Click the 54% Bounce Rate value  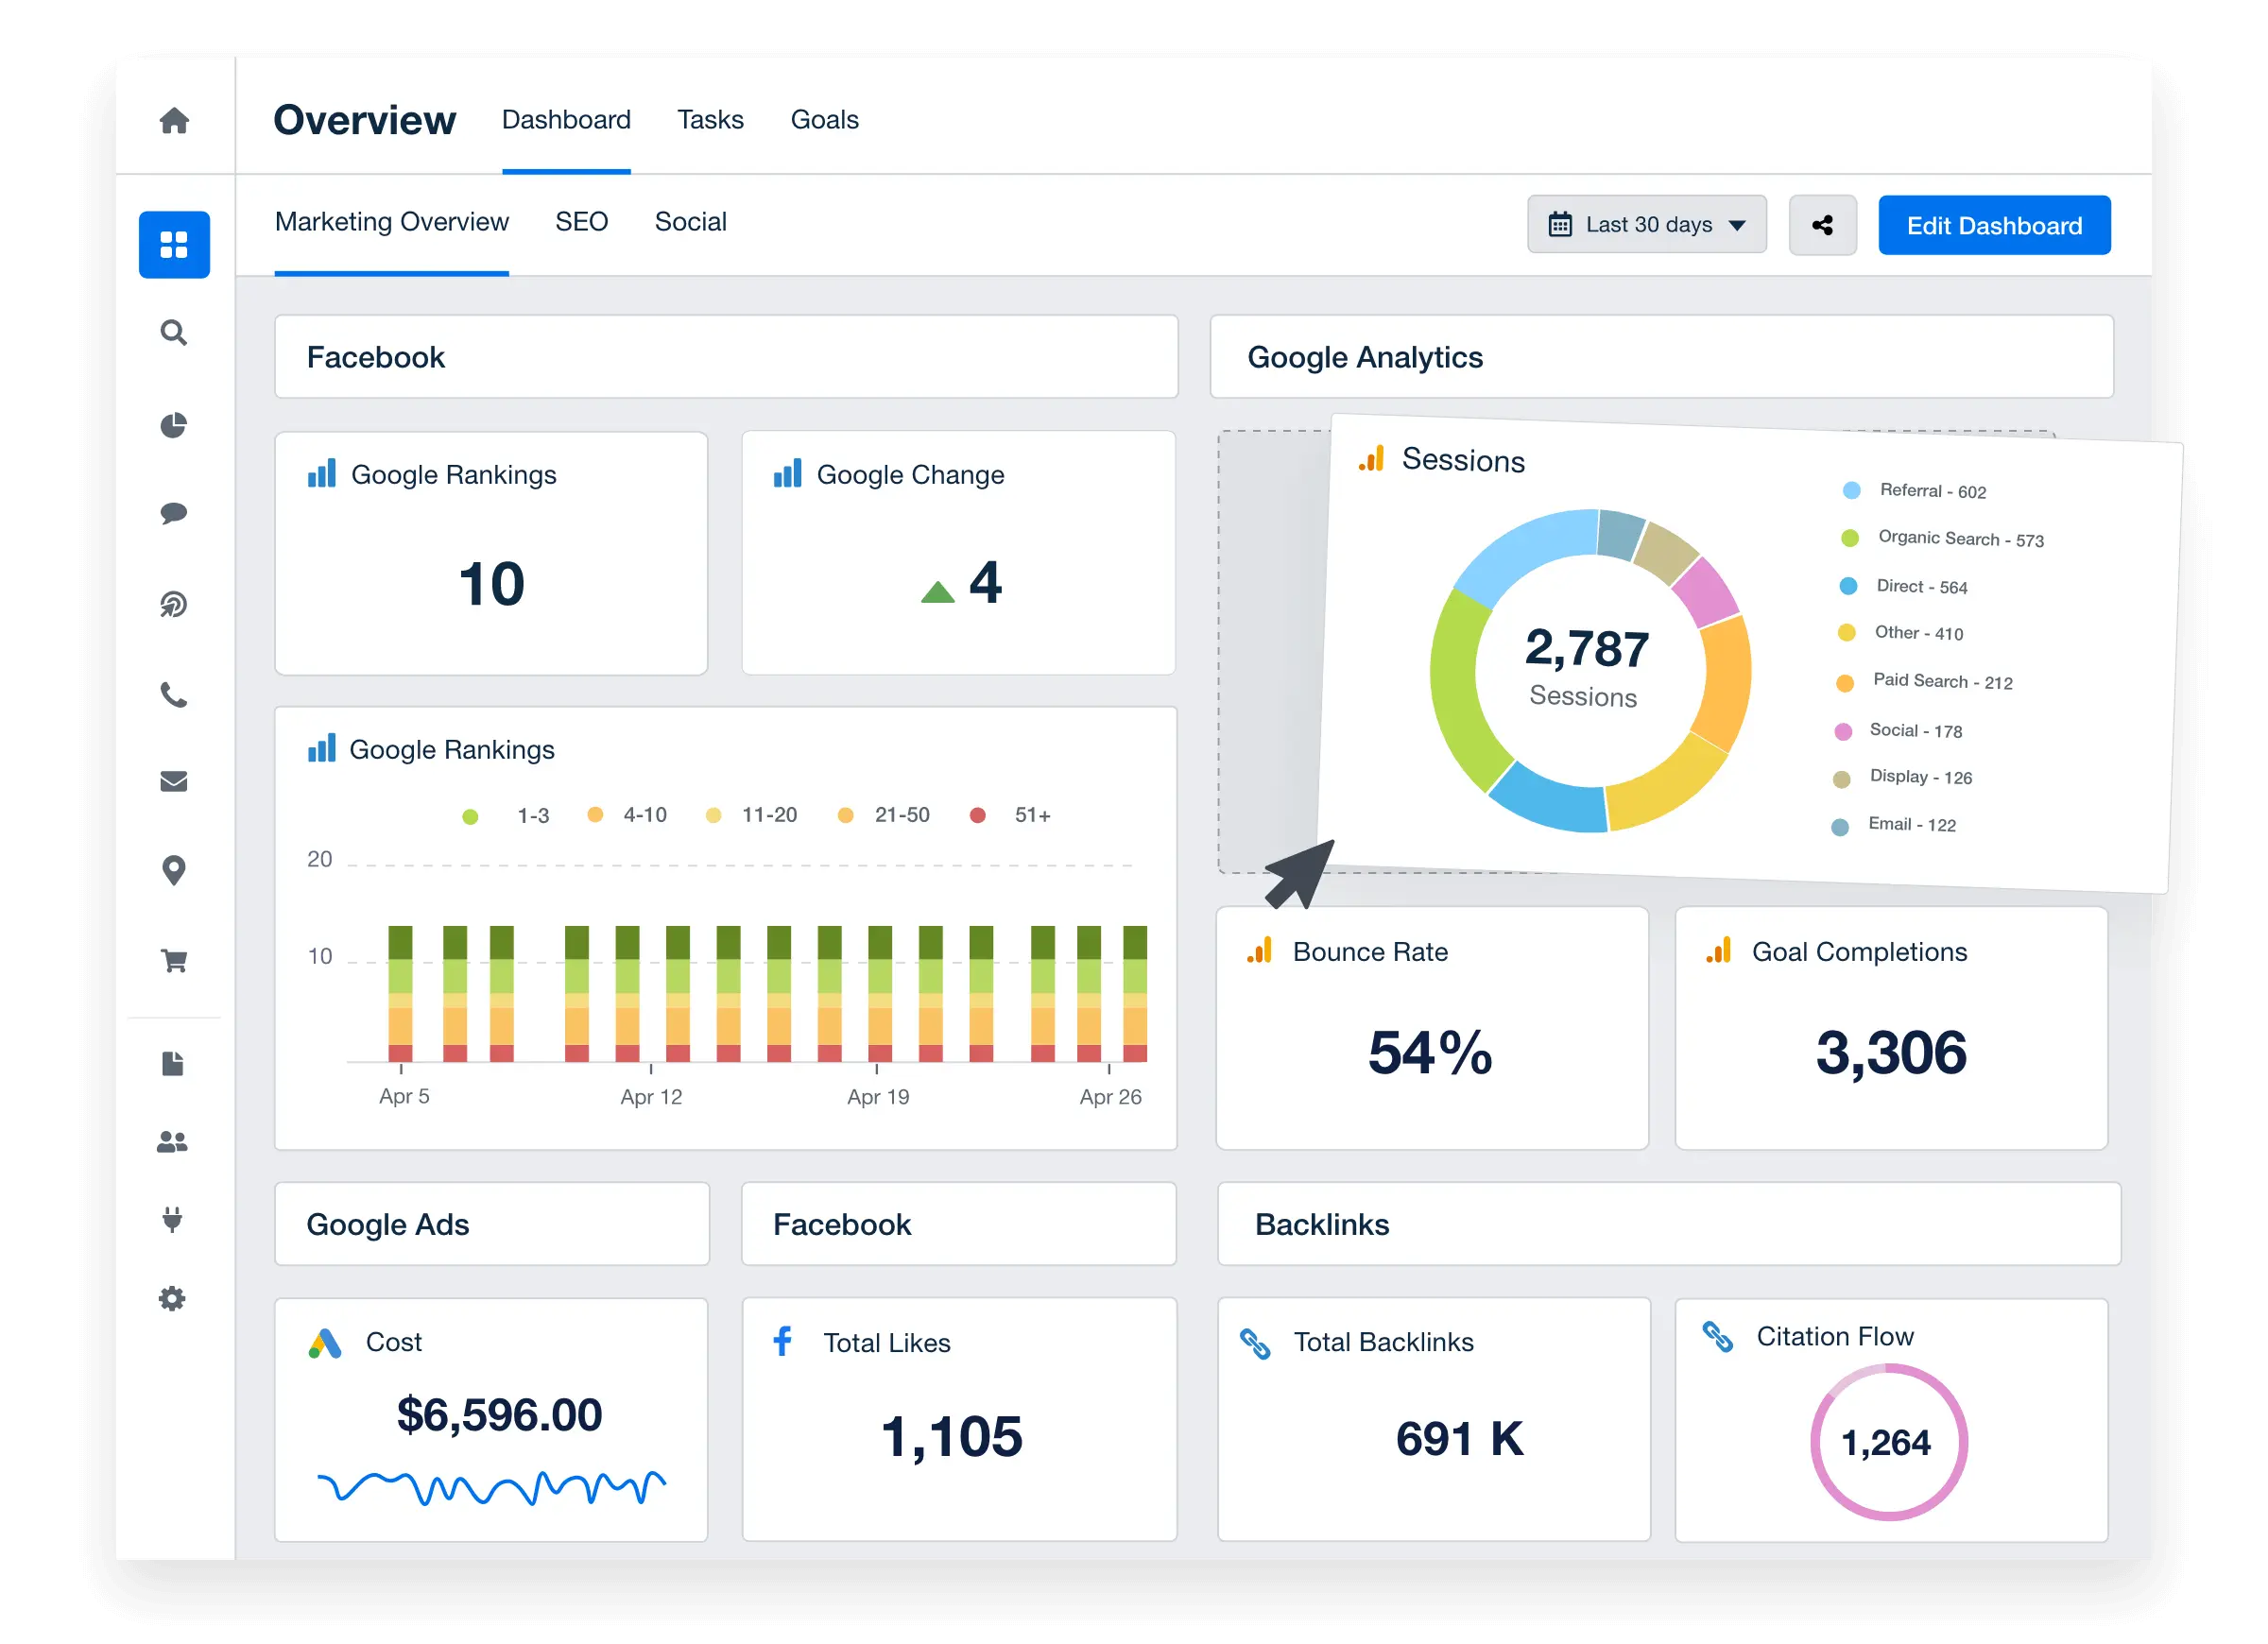click(1430, 1053)
